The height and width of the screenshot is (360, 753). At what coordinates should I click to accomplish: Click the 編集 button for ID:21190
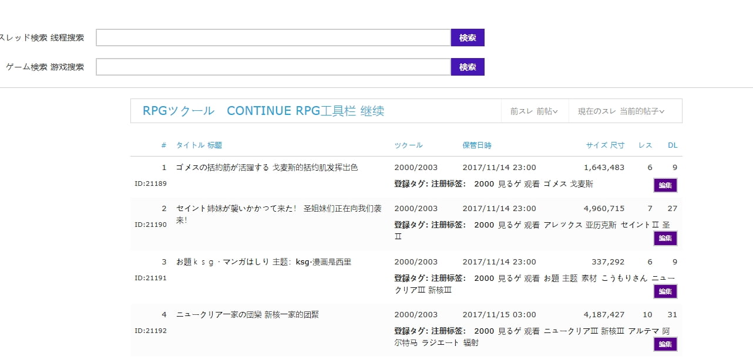(665, 238)
